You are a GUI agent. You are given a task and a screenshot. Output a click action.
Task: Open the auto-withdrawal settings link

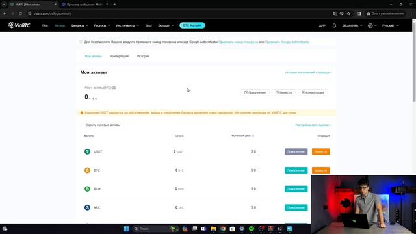(x=313, y=125)
